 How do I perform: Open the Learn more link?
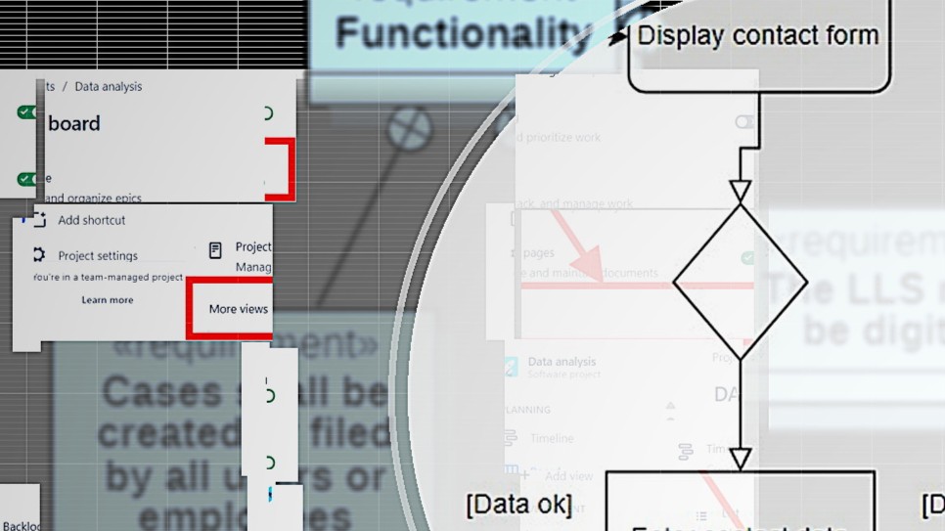(x=108, y=300)
